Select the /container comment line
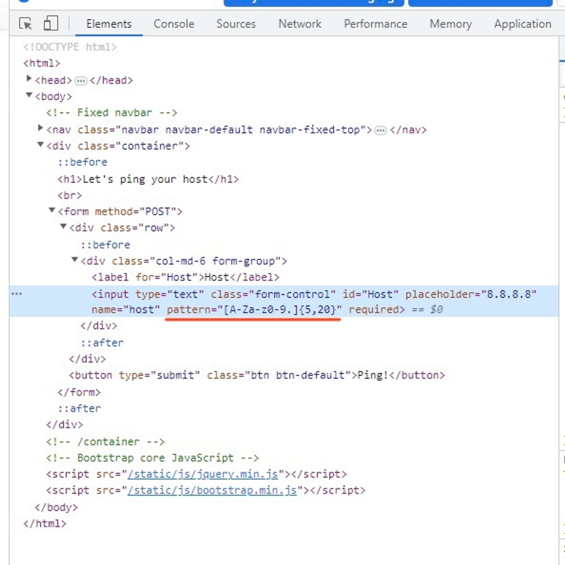 point(105,442)
